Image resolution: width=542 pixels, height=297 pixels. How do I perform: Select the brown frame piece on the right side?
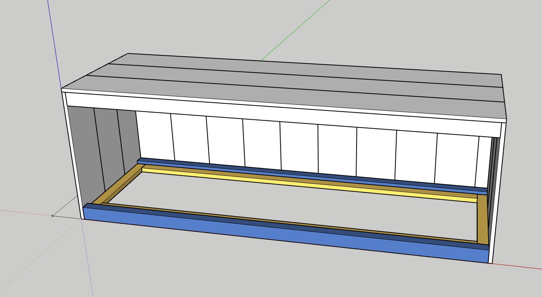[483, 219]
